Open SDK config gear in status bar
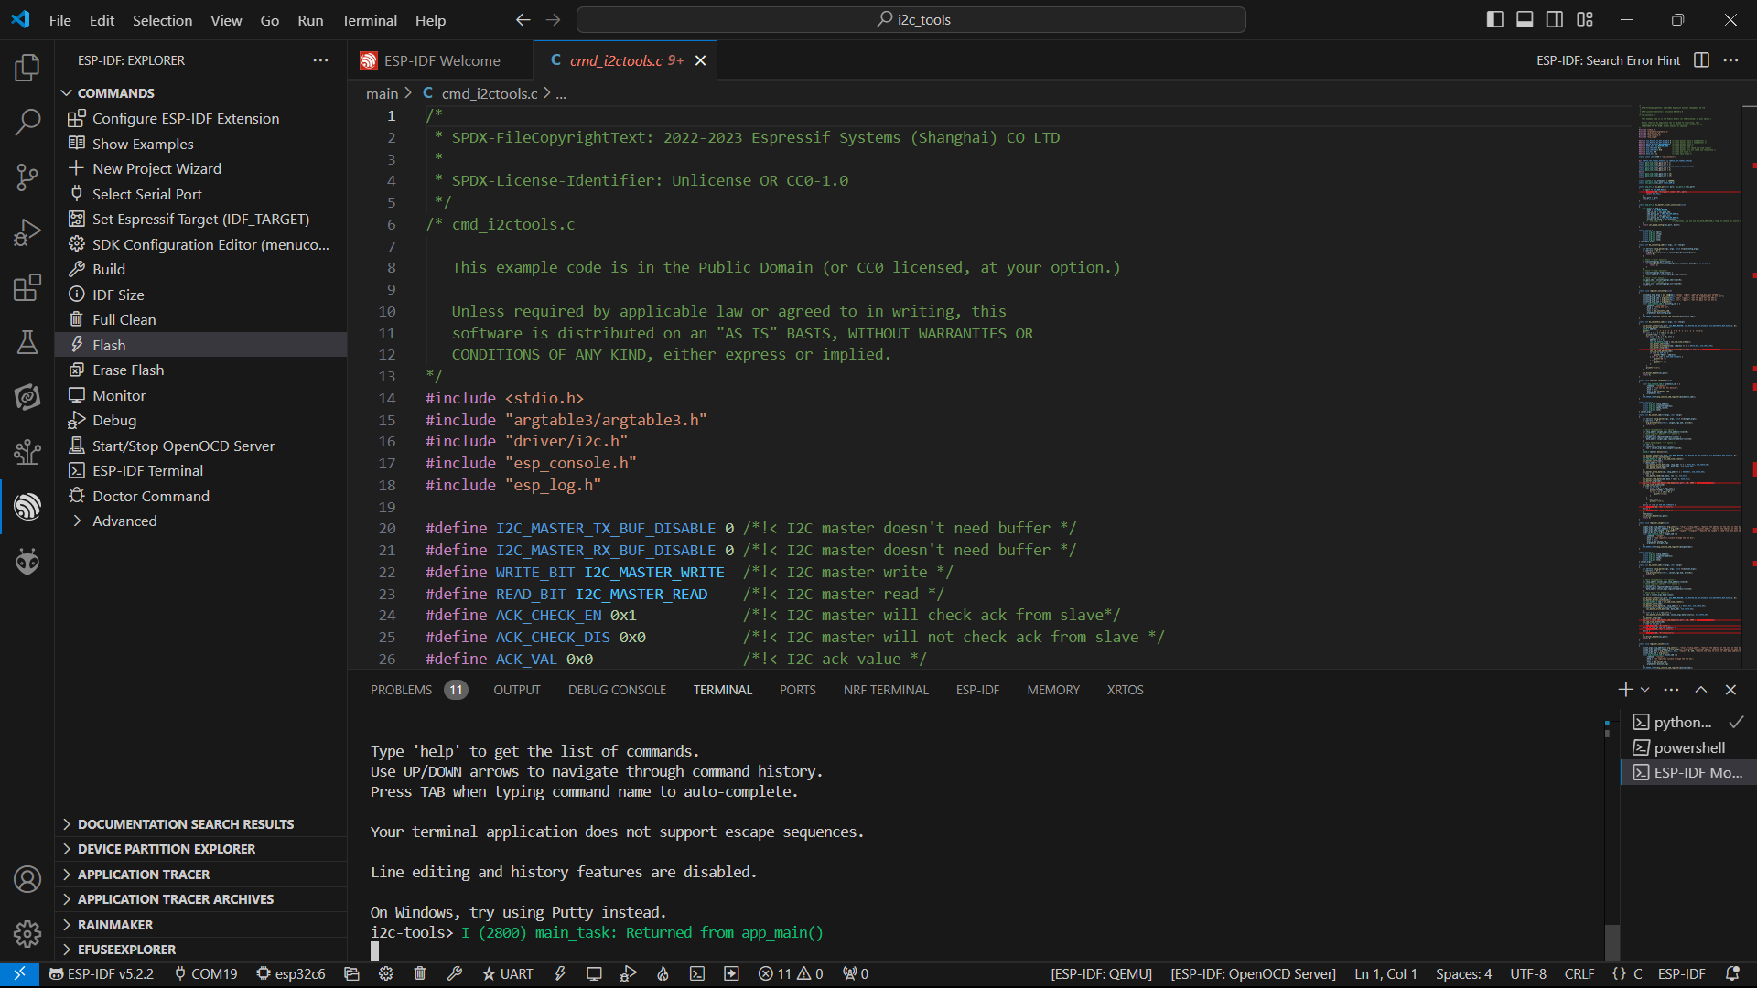Screen dimensions: 1757x988 click(386, 974)
